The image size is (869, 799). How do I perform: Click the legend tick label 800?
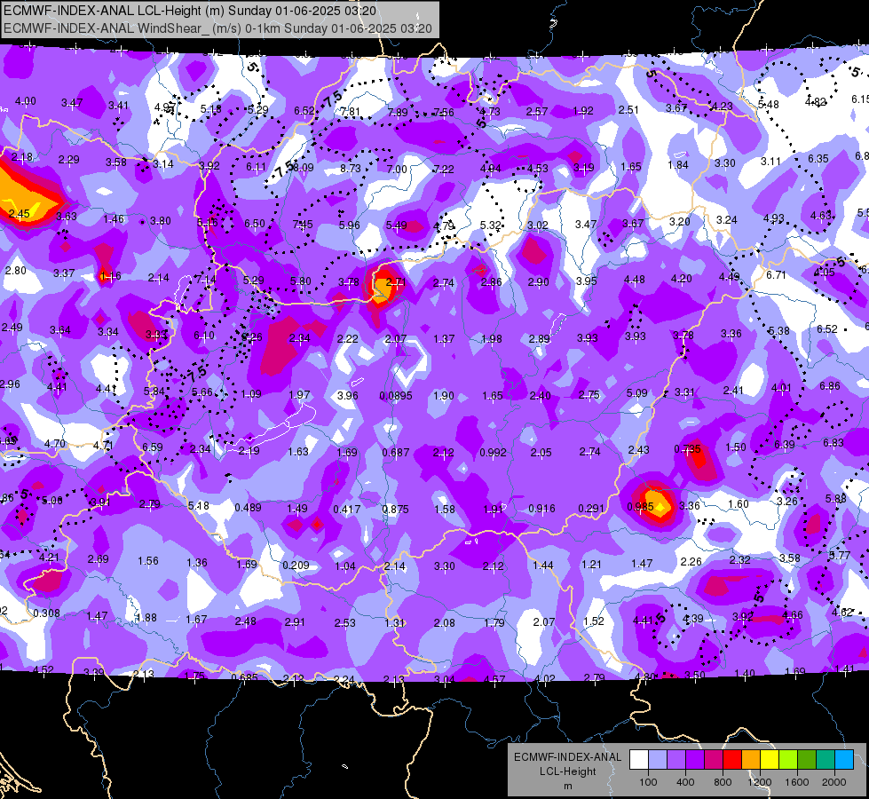point(723,782)
